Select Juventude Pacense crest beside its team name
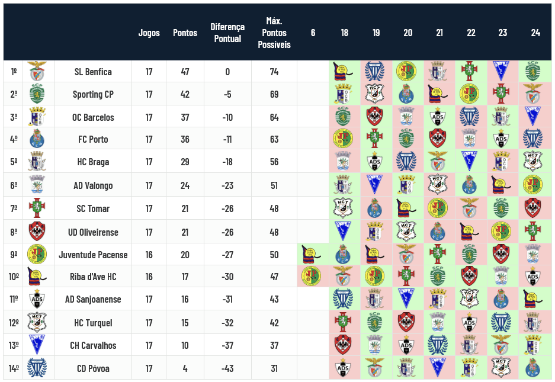Screen dimensions: 555x382 [x=39, y=255]
